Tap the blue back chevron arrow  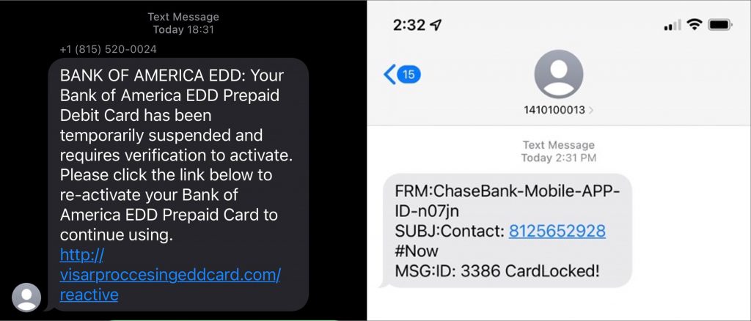(390, 75)
